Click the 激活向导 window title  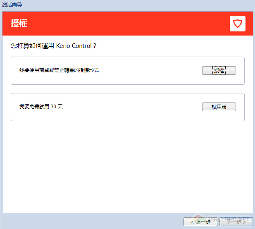click(12, 5)
